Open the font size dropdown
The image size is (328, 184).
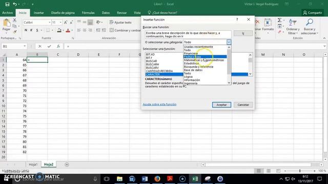(60, 22)
